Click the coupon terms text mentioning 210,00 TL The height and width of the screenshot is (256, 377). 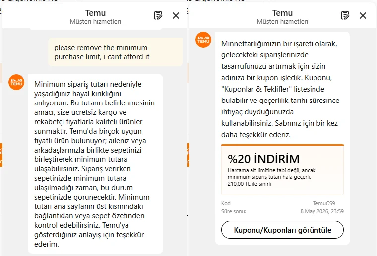tap(271, 177)
